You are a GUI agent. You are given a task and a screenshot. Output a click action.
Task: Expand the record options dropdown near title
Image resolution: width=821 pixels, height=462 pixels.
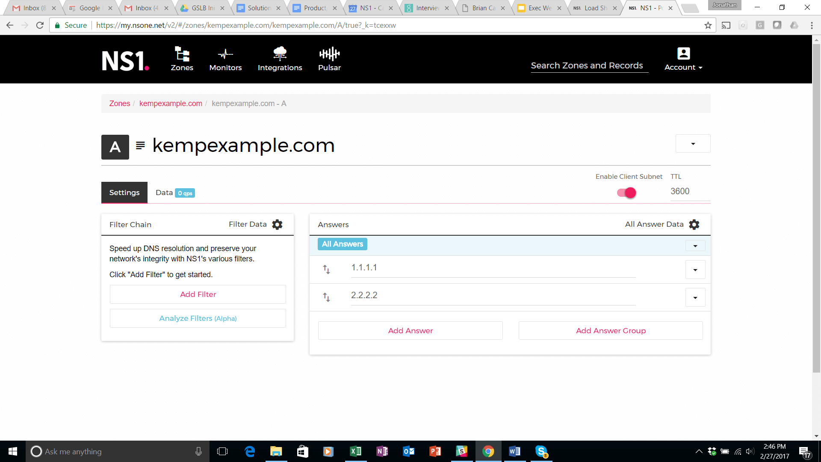tap(693, 144)
